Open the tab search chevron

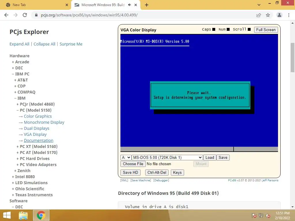pyautogui.click(x=259, y=5)
